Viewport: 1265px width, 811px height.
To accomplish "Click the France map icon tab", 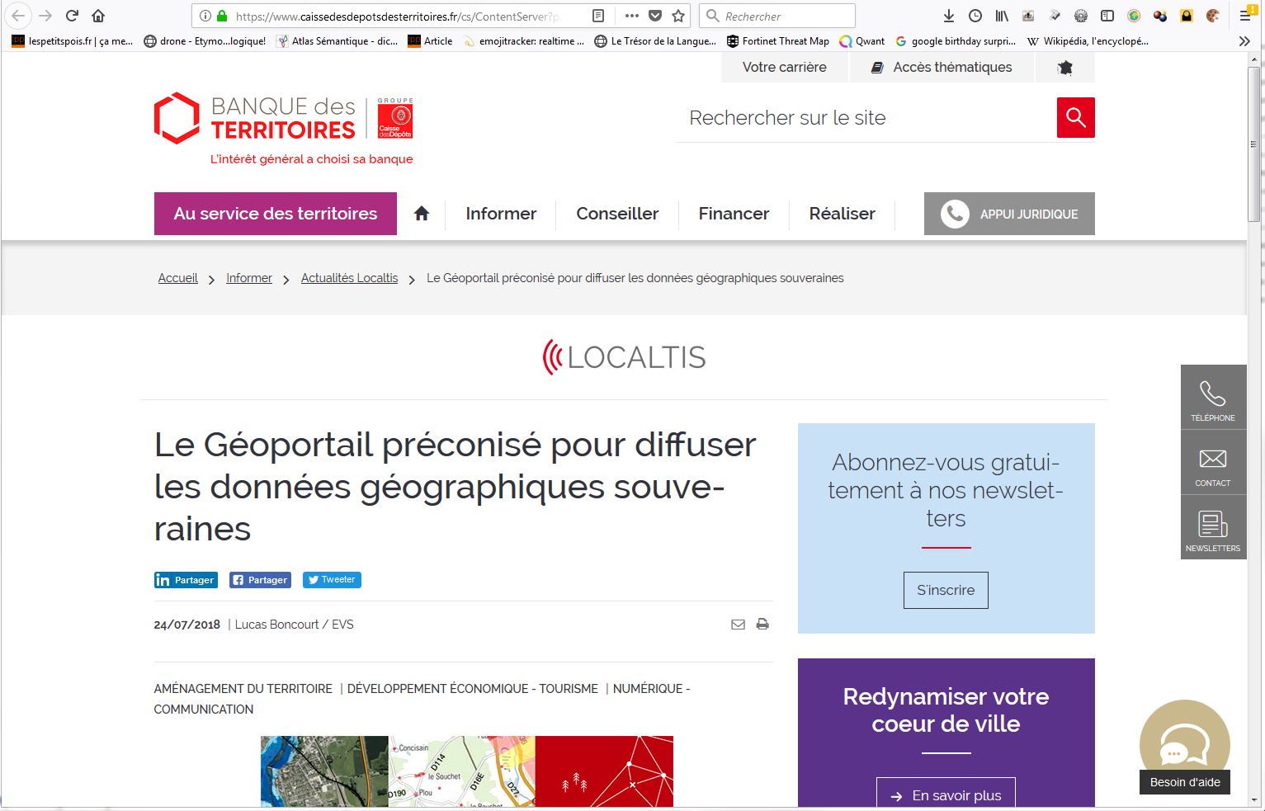I will pos(1064,68).
